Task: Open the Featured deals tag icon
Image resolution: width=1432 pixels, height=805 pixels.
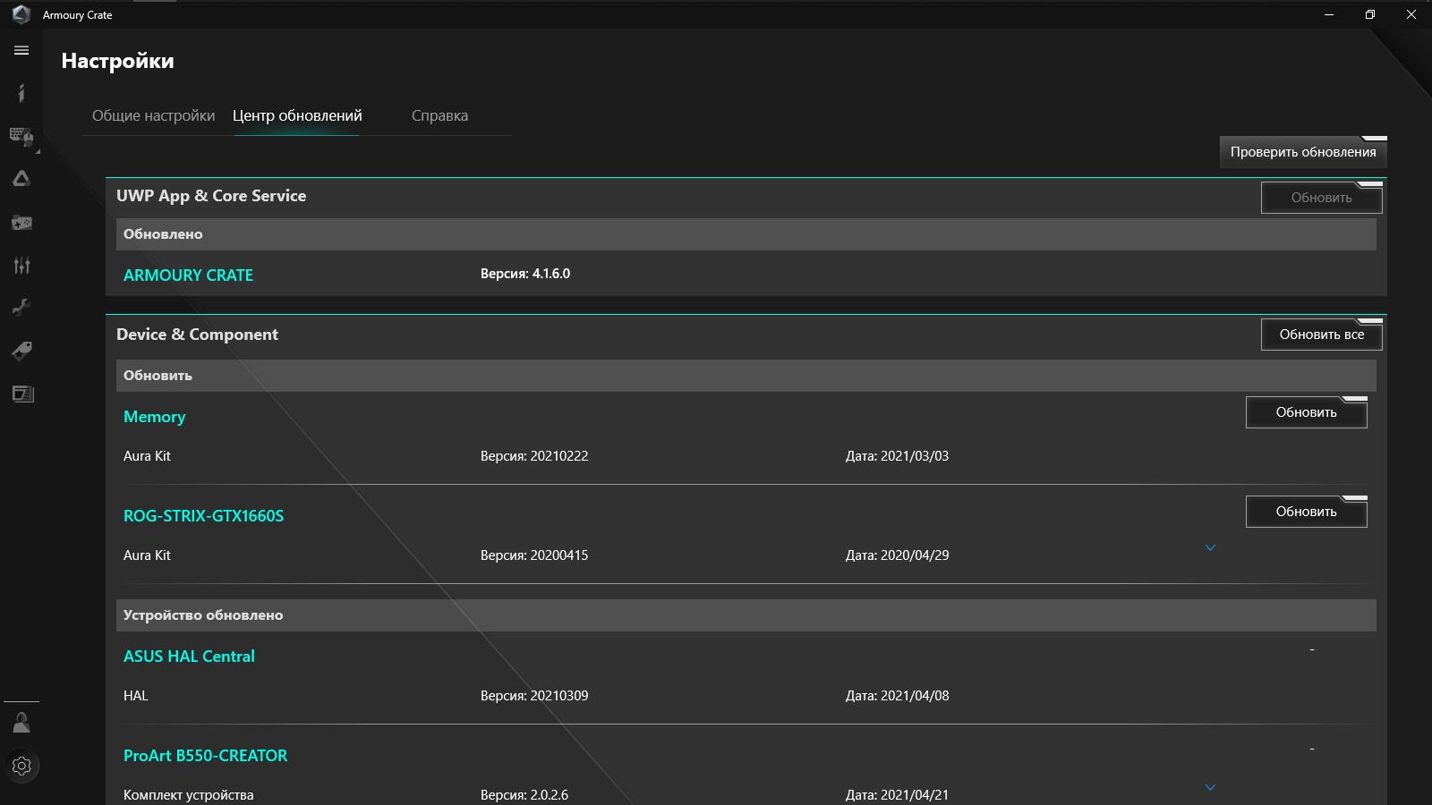Action: tap(21, 351)
